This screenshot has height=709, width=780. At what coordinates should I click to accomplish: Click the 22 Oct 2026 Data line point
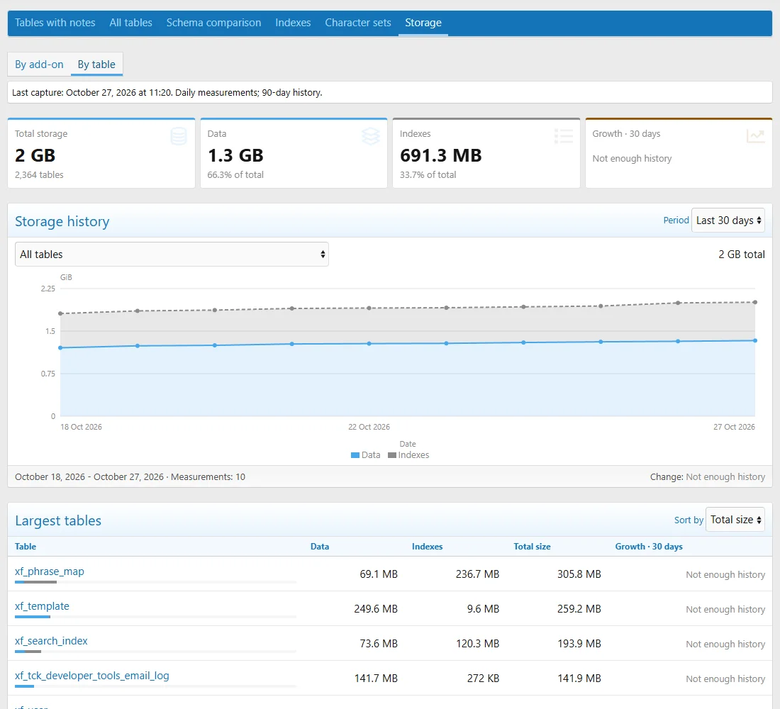(x=369, y=344)
